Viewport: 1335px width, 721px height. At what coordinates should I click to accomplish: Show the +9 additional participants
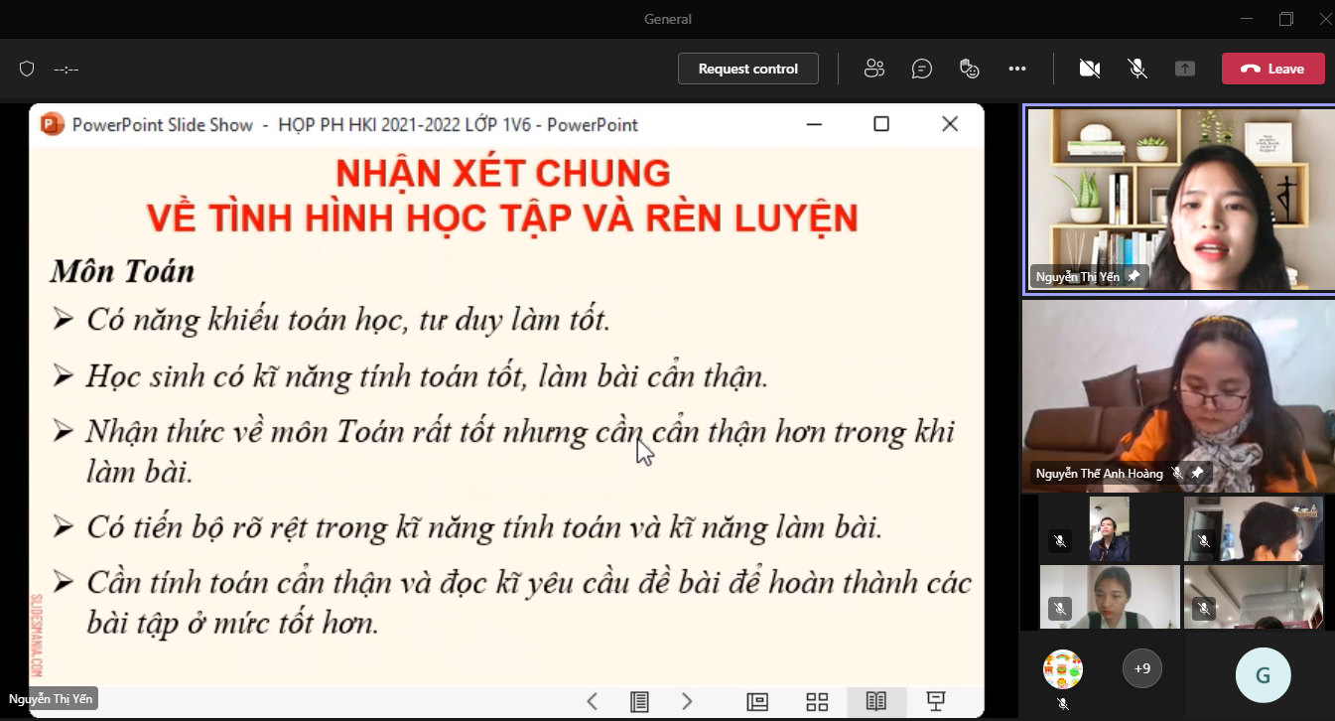click(1142, 668)
